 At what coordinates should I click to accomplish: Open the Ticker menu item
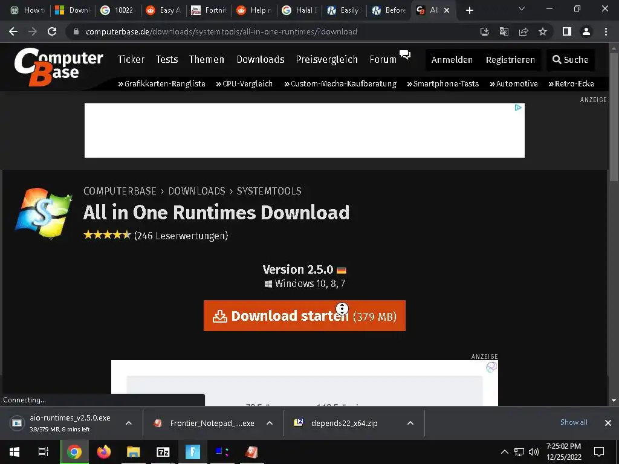tap(131, 60)
